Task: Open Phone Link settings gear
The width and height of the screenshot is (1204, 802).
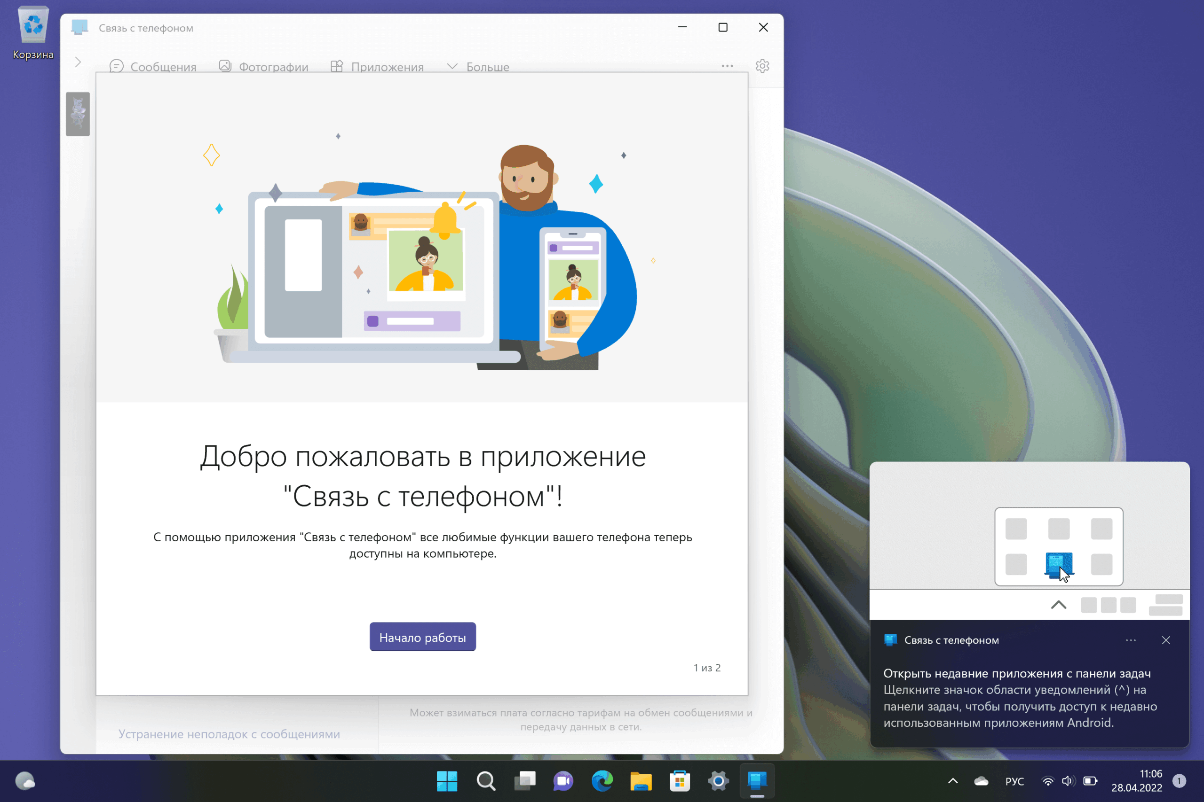Action: click(x=762, y=66)
